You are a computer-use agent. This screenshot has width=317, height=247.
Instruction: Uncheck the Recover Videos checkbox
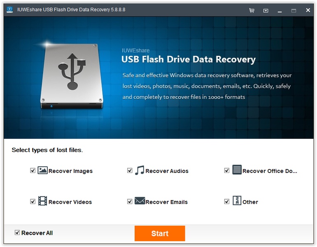coord(33,202)
